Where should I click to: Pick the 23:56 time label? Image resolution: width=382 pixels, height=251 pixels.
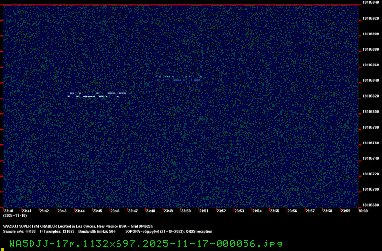tap(292, 211)
